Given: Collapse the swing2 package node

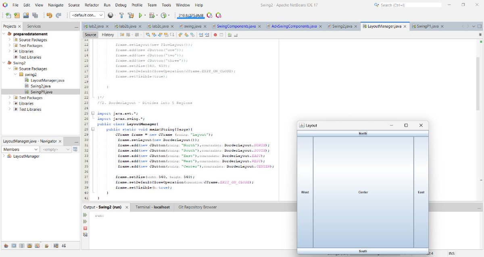Looking at the screenshot, I should click(x=15, y=75).
